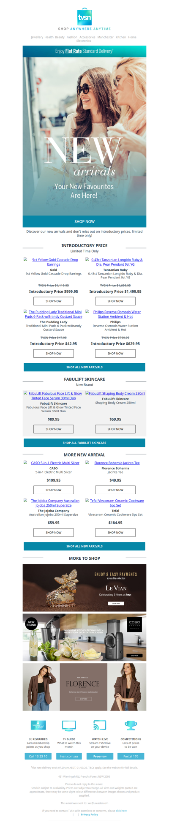Screen dimensions: 169x836
Task: Select Electronics in the navigation menu
Action: [x=84, y=41]
